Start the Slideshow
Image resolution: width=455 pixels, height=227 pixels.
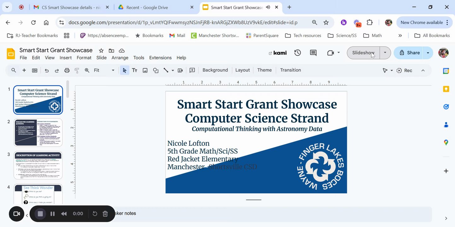coord(363,53)
